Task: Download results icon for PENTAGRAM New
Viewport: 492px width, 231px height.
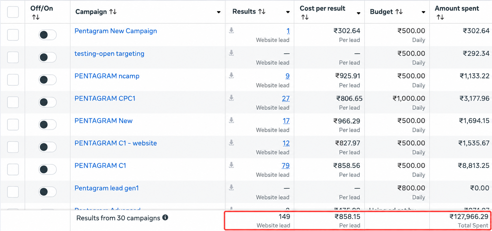Action: [x=231, y=120]
